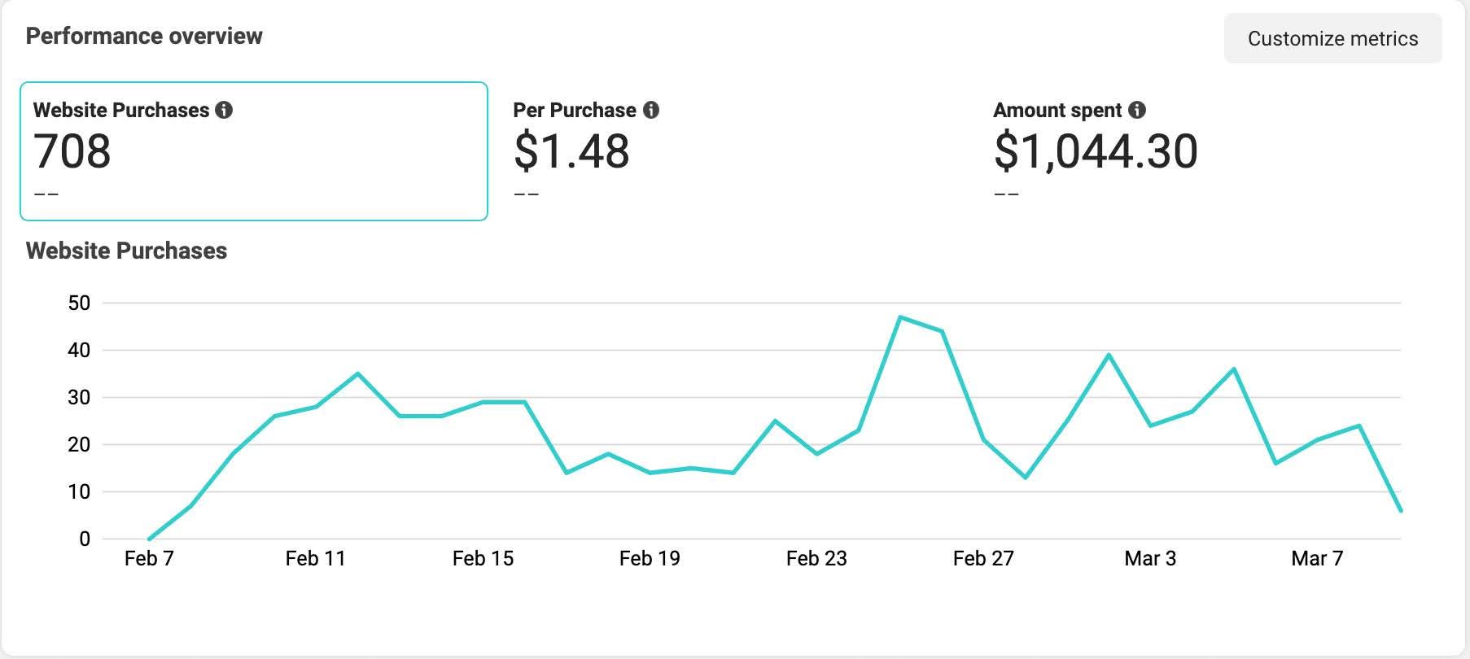
Task: Click the Feb 15 date label
Action: [483, 558]
